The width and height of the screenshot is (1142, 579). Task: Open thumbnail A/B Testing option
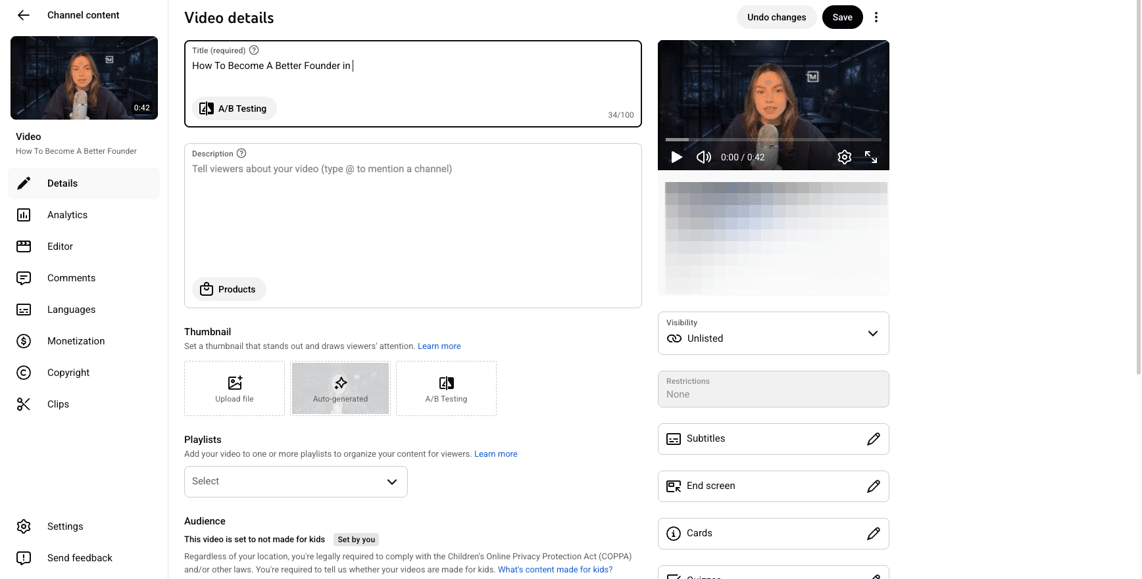tap(446, 388)
